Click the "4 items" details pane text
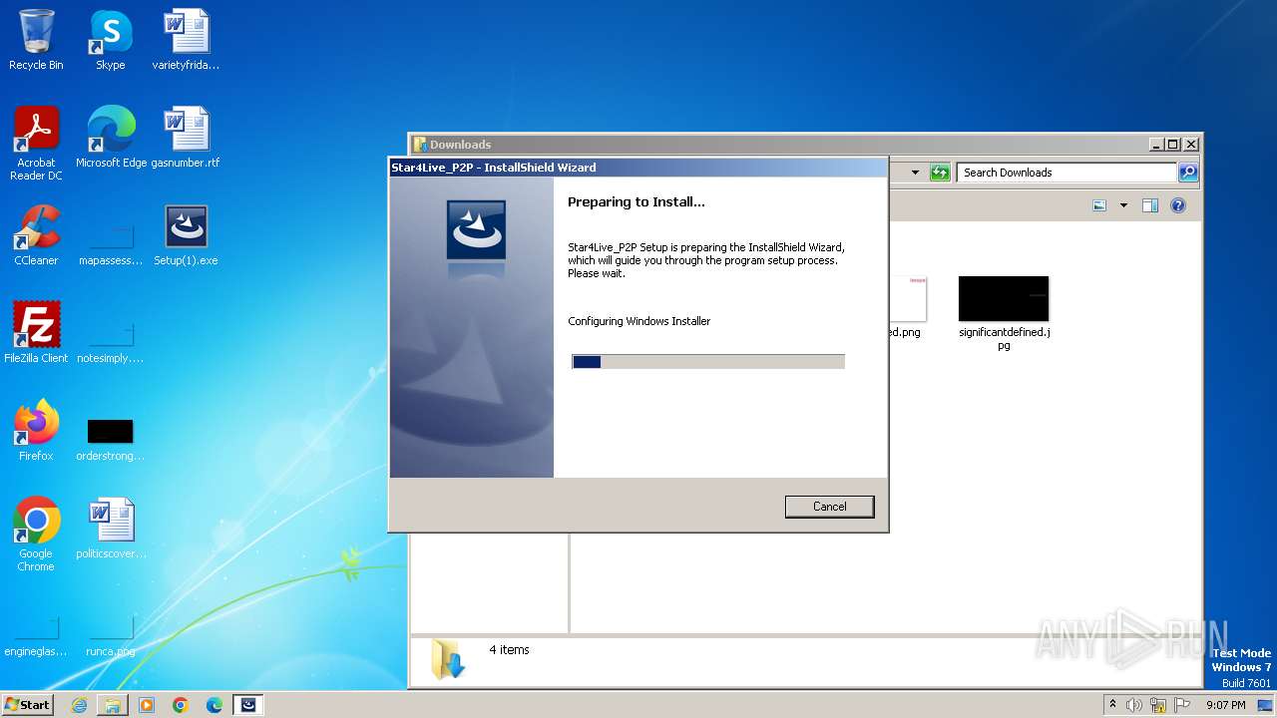 tap(509, 650)
